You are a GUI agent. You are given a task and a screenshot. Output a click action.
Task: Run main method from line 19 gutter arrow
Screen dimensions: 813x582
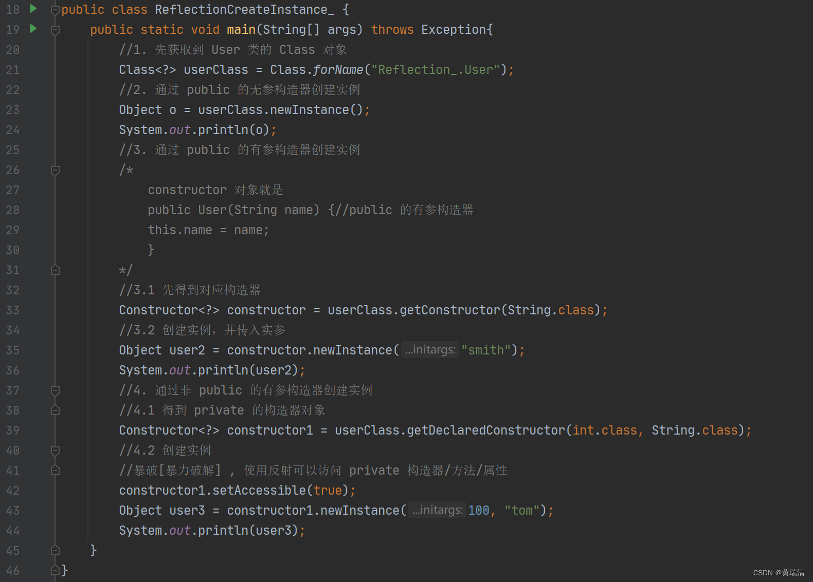point(33,28)
